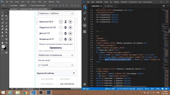Toggle Quick Mask mode in Photoshop

(2, 53)
